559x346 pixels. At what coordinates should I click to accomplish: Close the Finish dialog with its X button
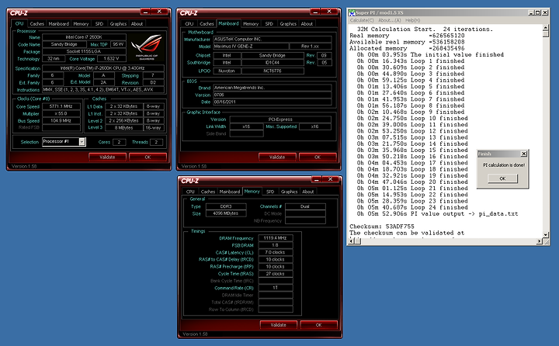tap(524, 154)
